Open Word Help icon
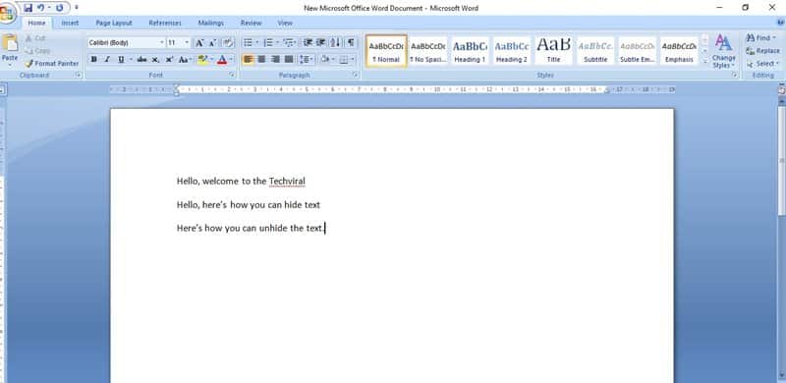 pyautogui.click(x=781, y=23)
